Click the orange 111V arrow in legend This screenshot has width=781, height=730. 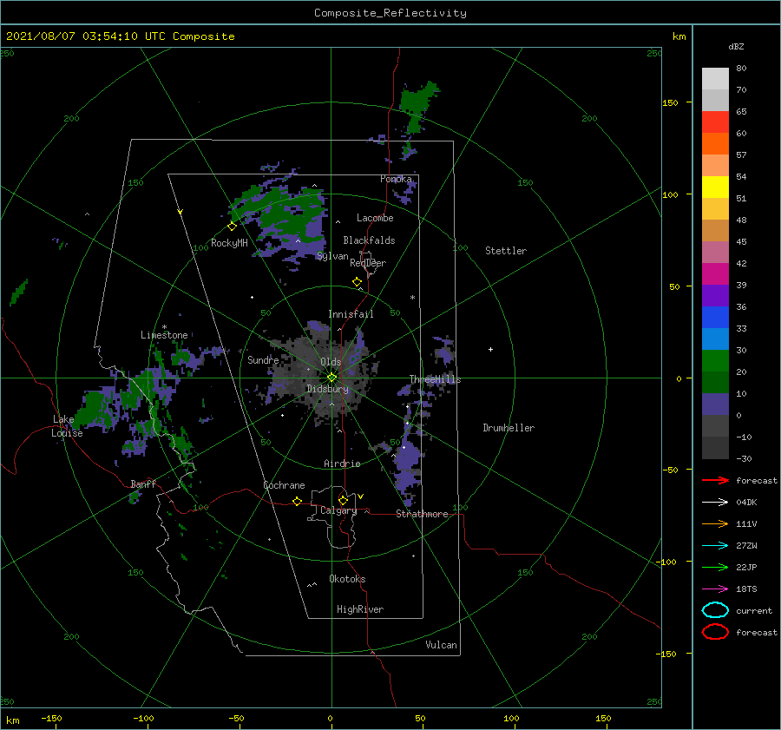(715, 523)
